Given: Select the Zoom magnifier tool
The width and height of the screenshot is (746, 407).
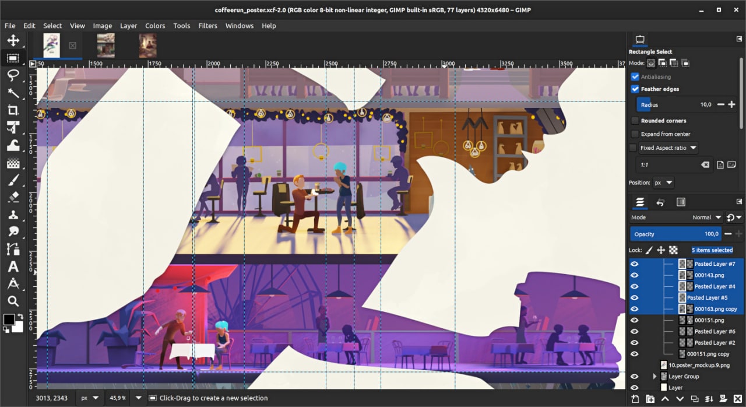Looking at the screenshot, I should (13, 301).
